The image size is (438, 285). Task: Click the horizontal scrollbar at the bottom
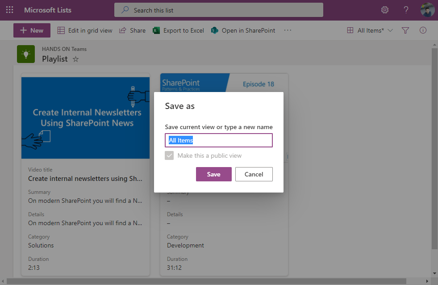205,281
